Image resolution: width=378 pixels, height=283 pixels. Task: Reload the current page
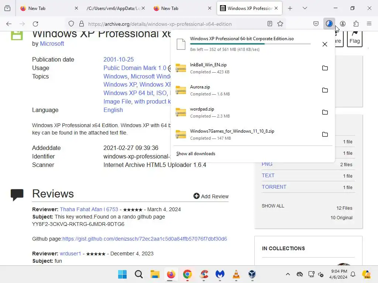click(x=35, y=24)
